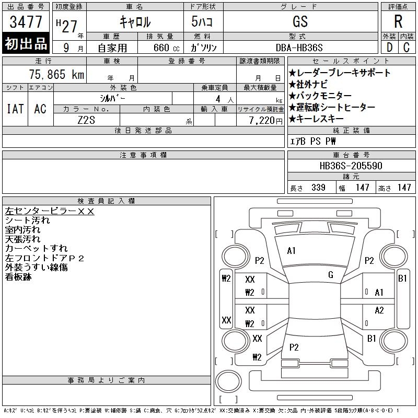This screenshot has width=418, height=418.
Task: Click P2 mark on the left front fender
Action: [x=259, y=260]
